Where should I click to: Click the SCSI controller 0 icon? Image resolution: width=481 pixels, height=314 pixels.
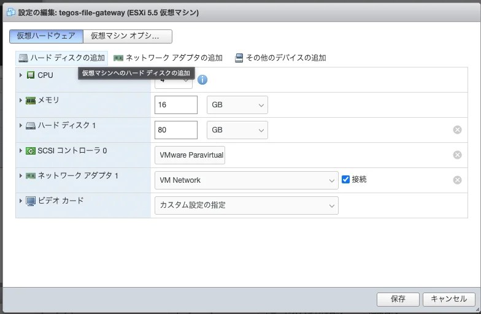point(31,151)
